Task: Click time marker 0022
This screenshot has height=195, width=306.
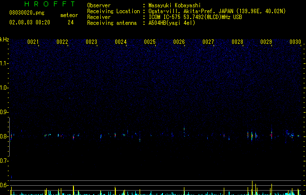Action: click(62, 42)
